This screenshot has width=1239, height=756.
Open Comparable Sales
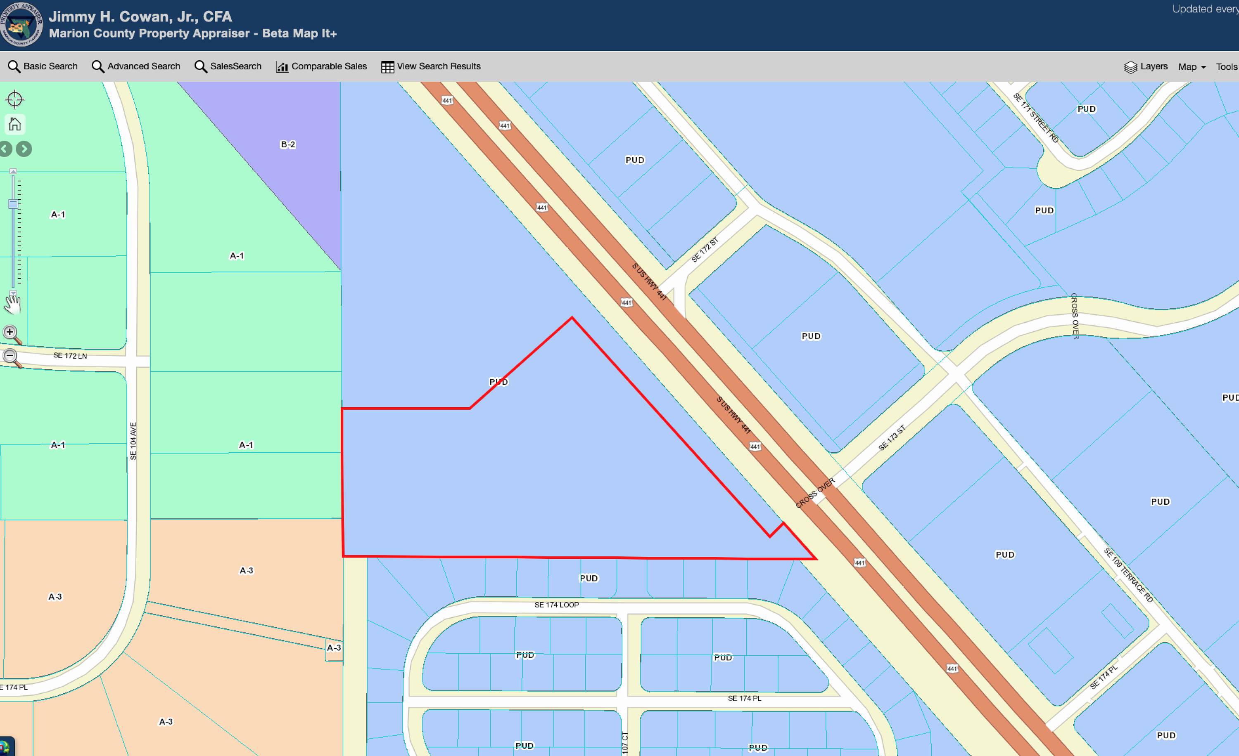321,66
